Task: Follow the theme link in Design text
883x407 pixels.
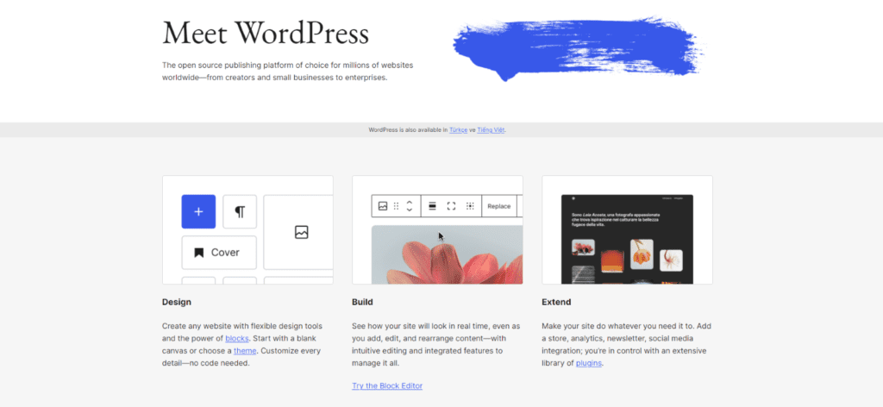Action: coord(245,351)
